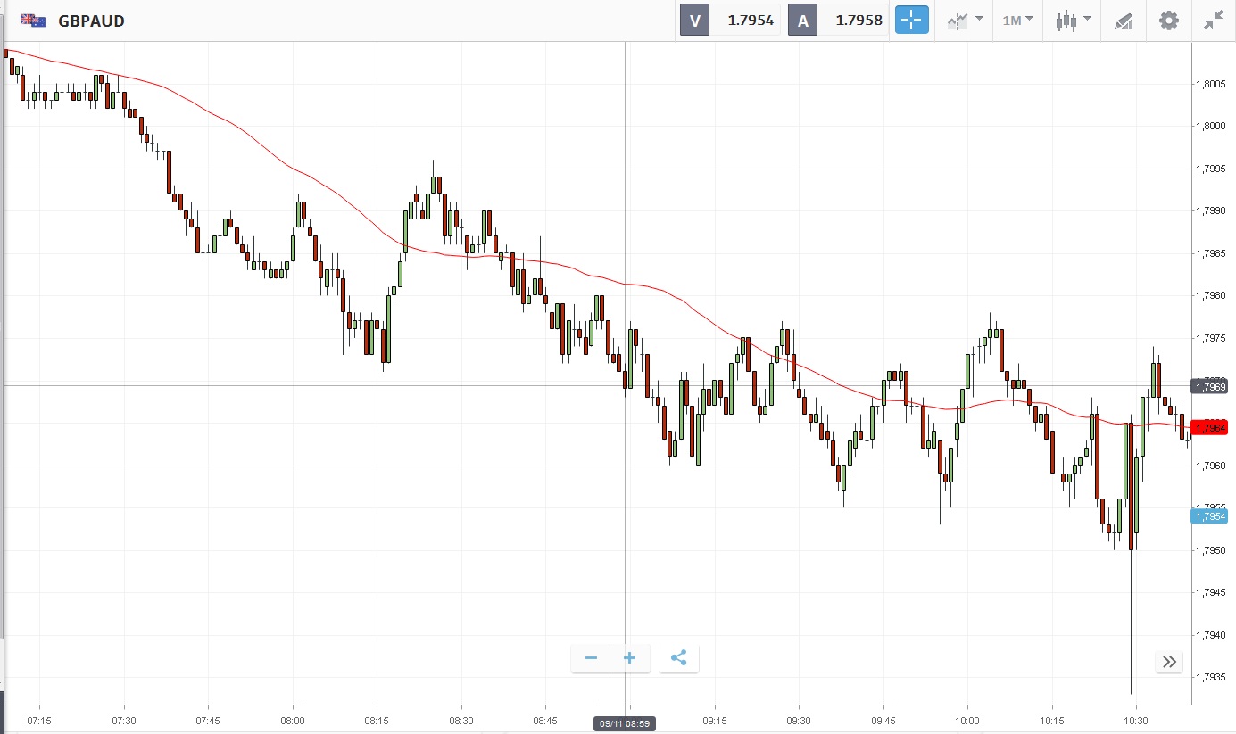Open the candlestick chart type dropdown
The height and width of the screenshot is (734, 1236).
click(1072, 20)
